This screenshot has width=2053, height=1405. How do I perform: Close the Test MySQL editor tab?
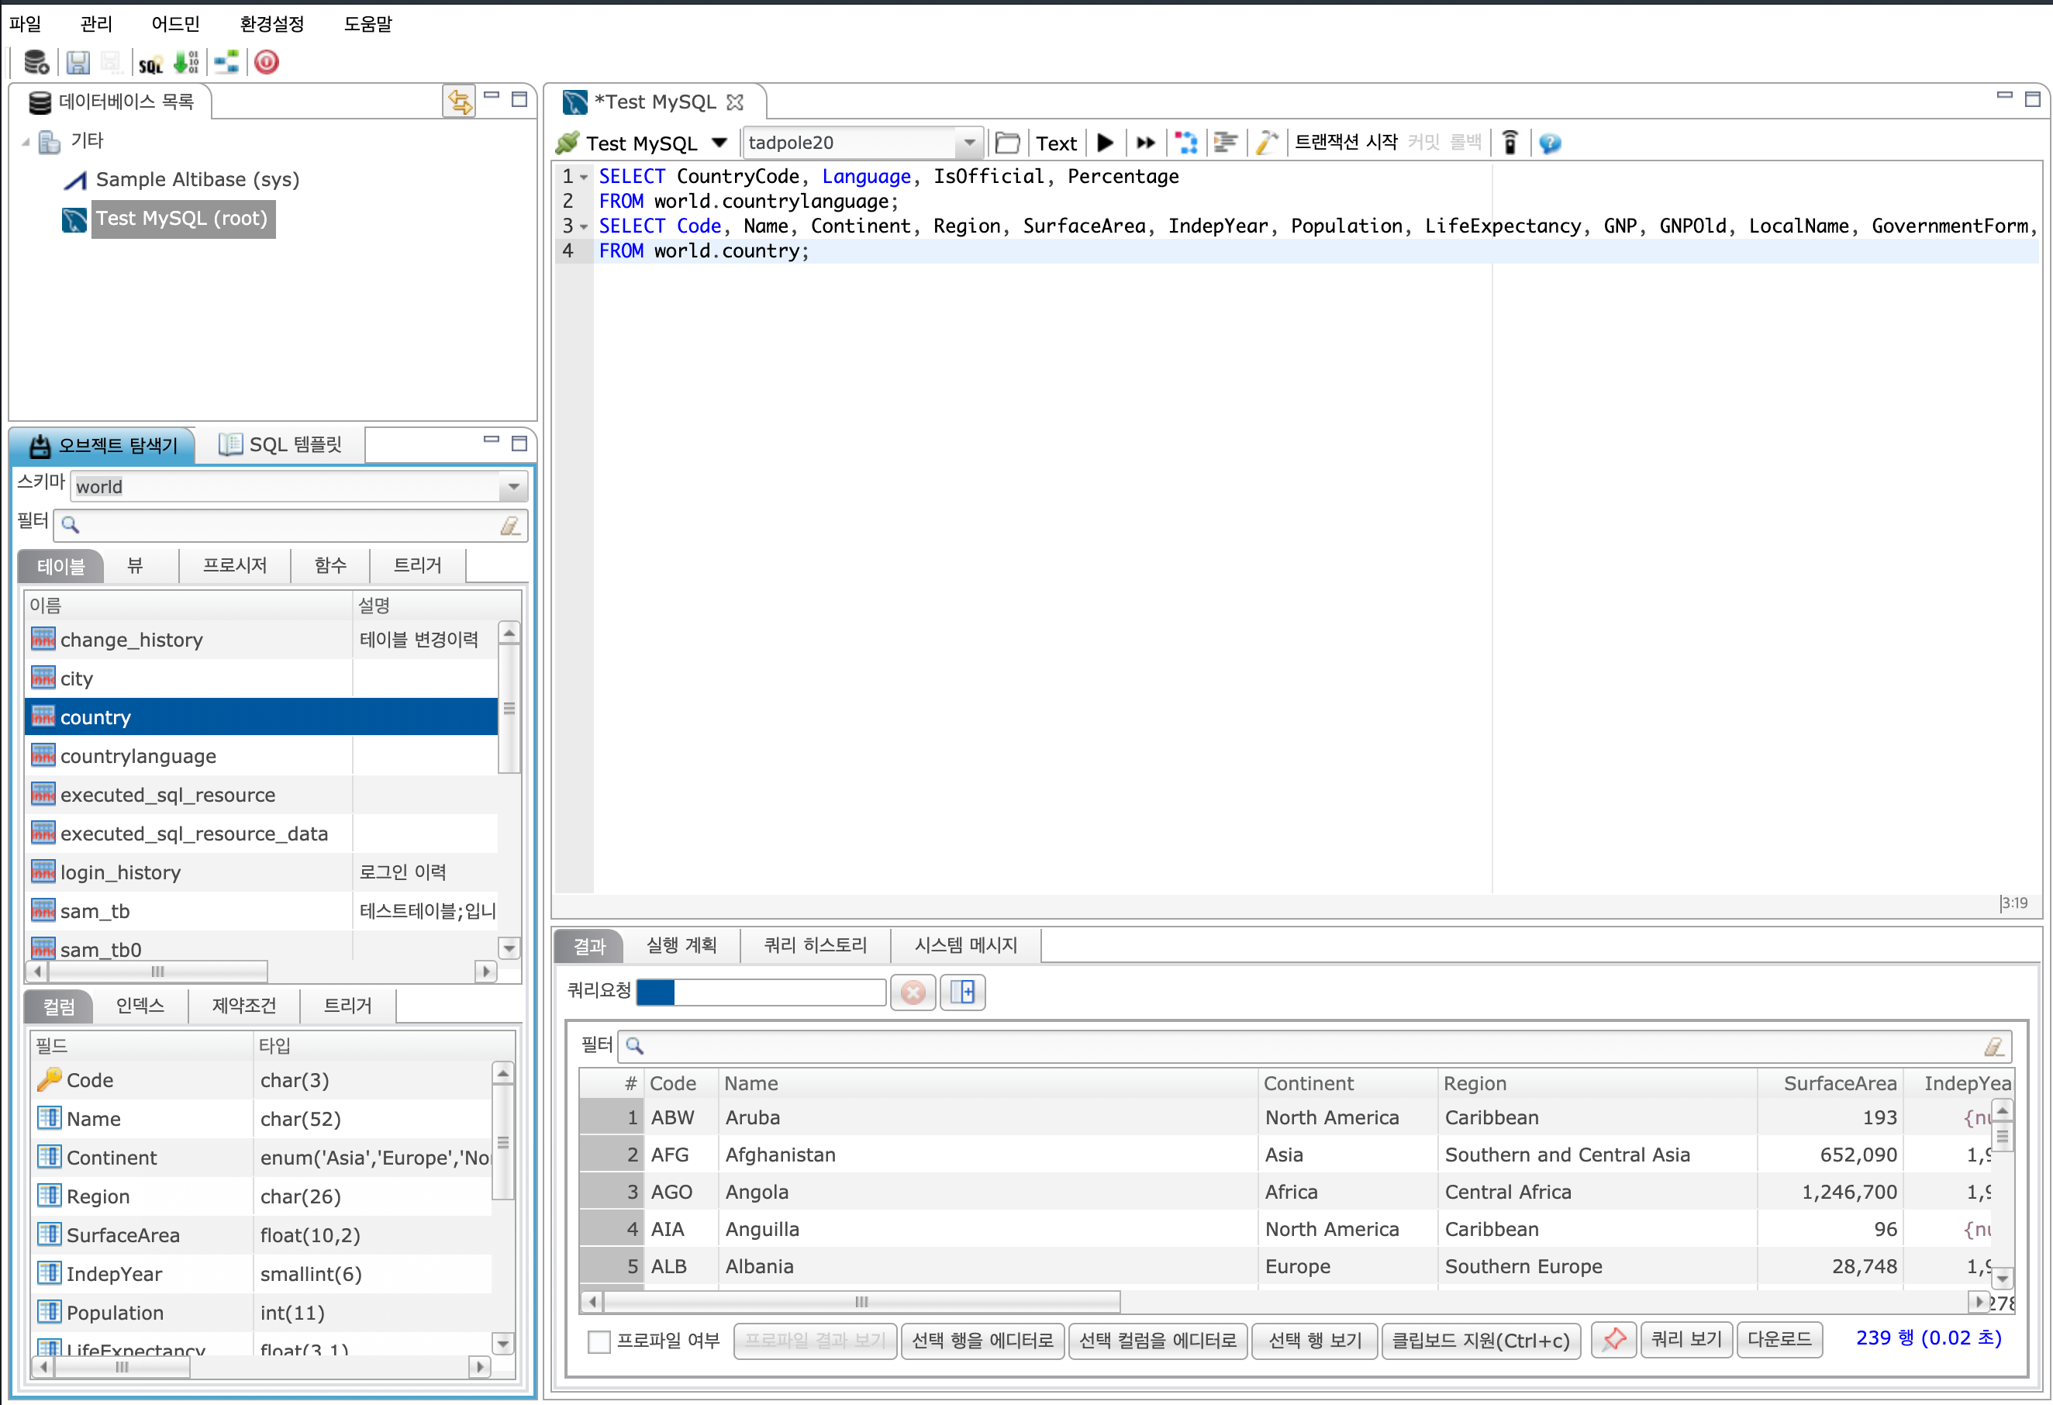735,102
